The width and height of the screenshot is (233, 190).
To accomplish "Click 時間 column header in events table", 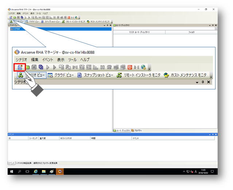I will [x=111, y=138].
